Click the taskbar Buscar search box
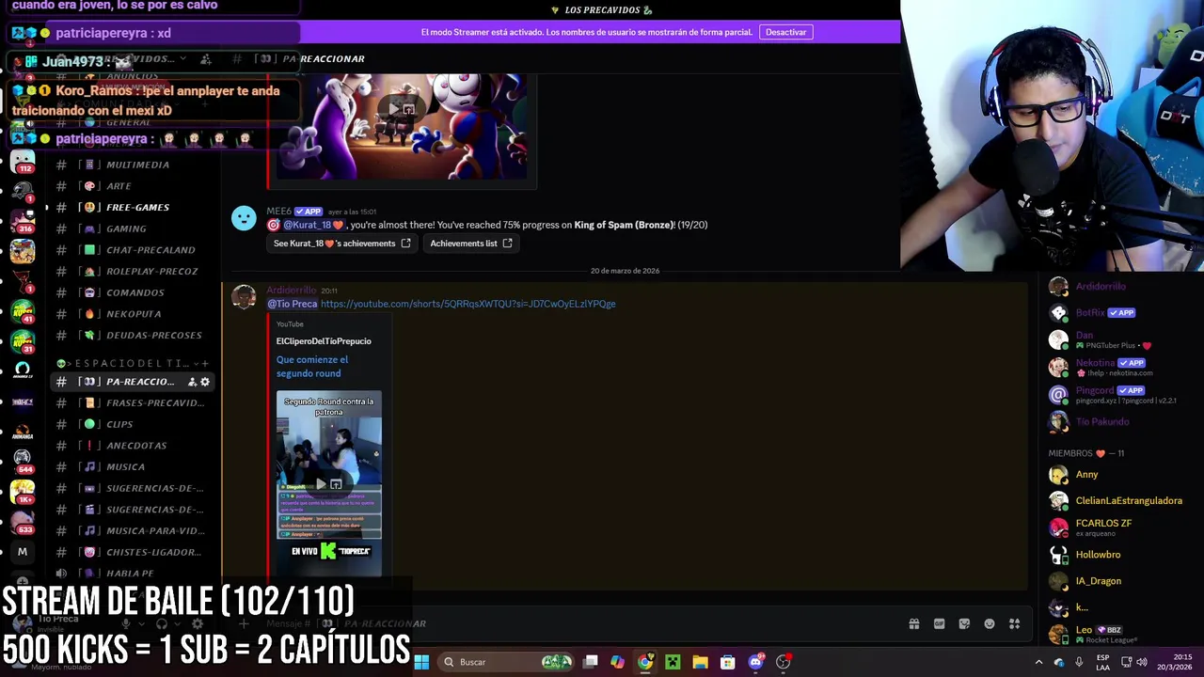1204x677 pixels. [508, 662]
